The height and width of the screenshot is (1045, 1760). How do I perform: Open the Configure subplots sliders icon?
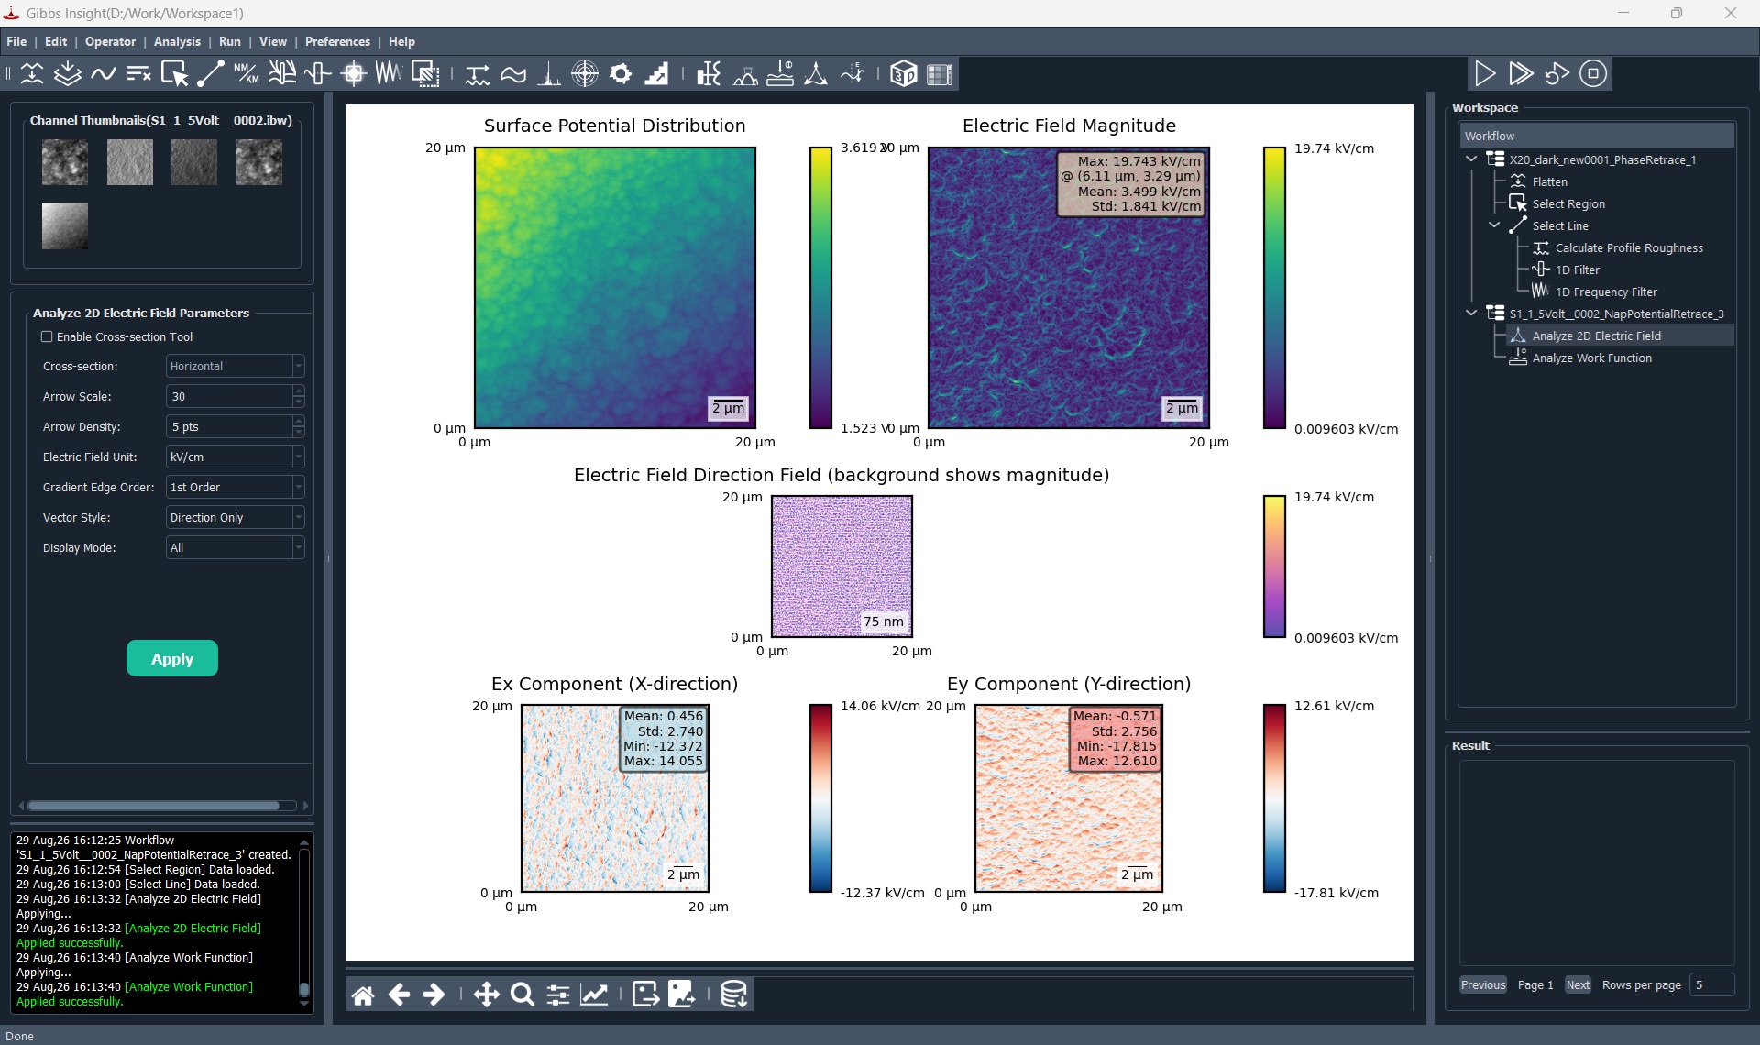click(557, 995)
